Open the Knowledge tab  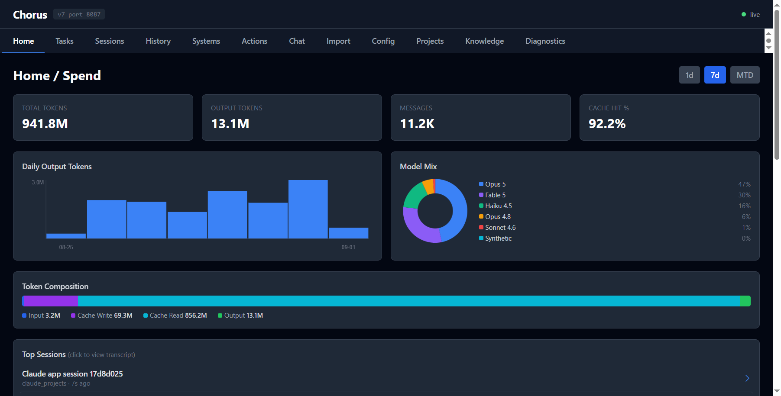[x=485, y=41]
